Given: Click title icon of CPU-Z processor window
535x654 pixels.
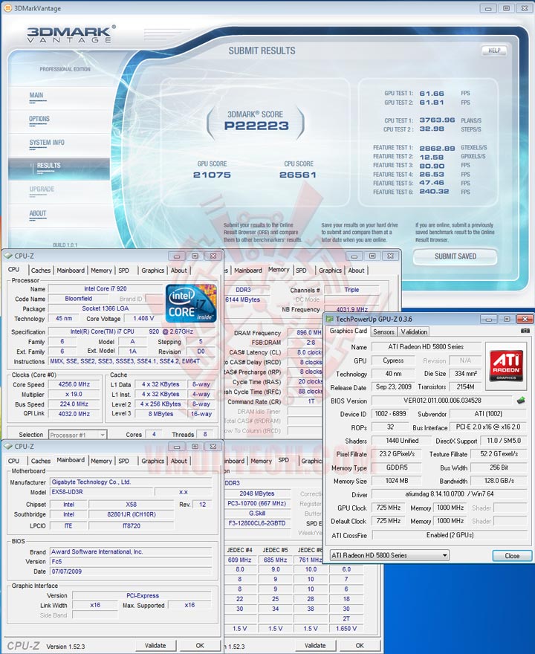Looking at the screenshot, I should tap(8, 256).
